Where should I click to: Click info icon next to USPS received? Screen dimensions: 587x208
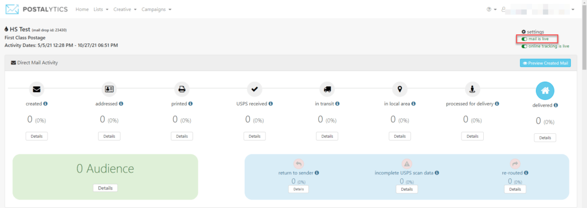[271, 104]
